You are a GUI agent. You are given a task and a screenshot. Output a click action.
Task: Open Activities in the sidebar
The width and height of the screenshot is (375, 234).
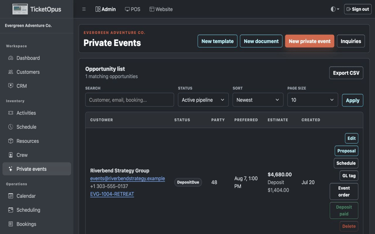(37, 113)
